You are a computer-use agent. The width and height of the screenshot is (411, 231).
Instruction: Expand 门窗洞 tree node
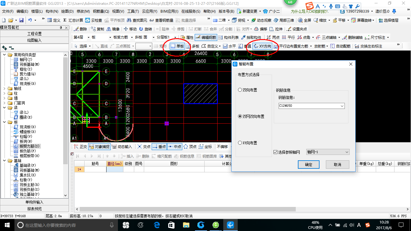click(x=5, y=103)
